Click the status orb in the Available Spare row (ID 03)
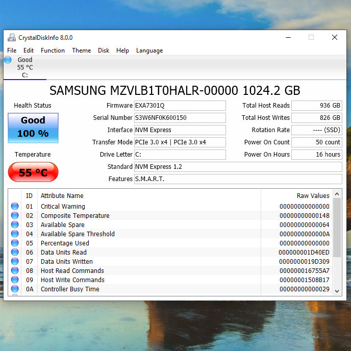 click(x=15, y=224)
